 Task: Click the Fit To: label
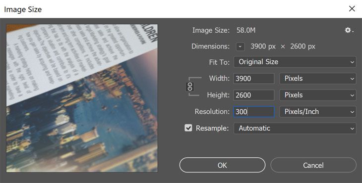[219, 62]
